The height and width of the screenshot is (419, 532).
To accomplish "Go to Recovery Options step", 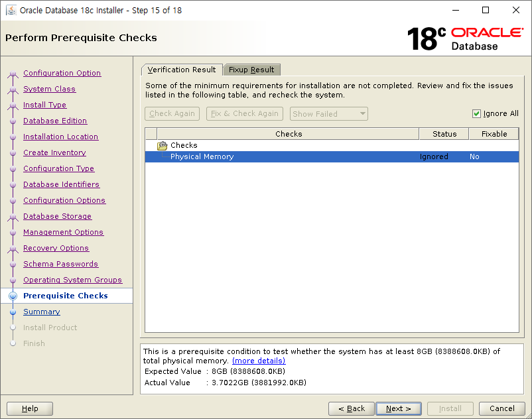I will click(56, 248).
